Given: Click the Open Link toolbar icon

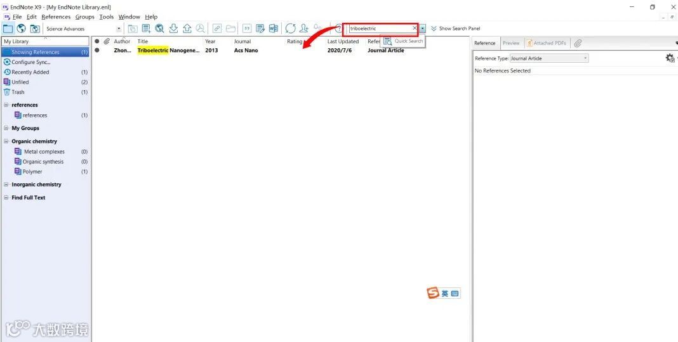Looking at the screenshot, I should click(217, 29).
